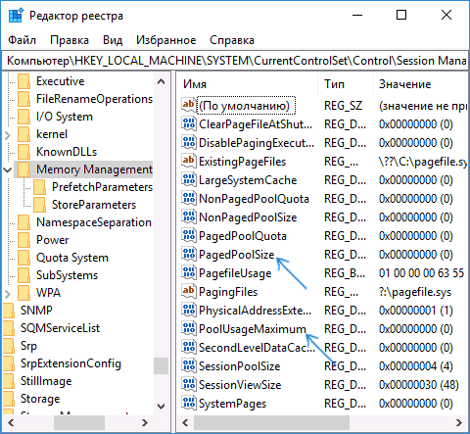The image size is (470, 434).
Task: Click tree pane vertical scrollbar thumb
Action: [x=161, y=365]
